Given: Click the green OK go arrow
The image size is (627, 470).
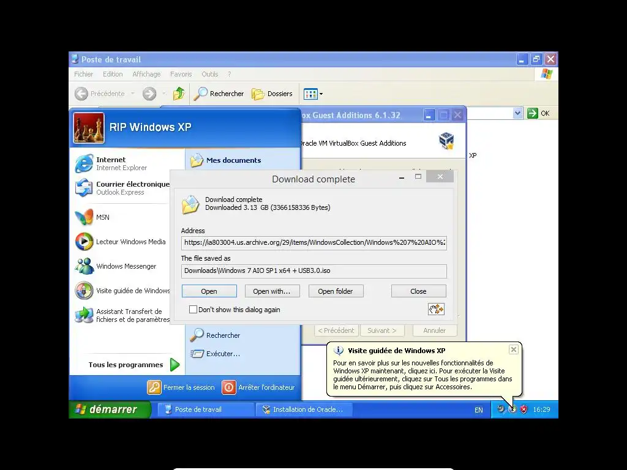Looking at the screenshot, I should pos(532,113).
